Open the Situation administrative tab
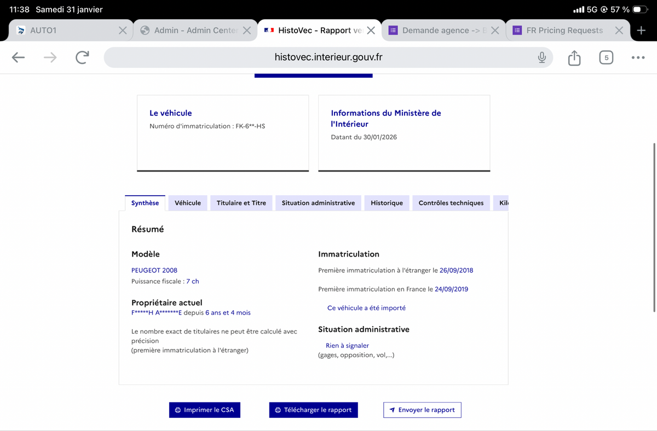The width and height of the screenshot is (657, 431). pyautogui.click(x=318, y=203)
